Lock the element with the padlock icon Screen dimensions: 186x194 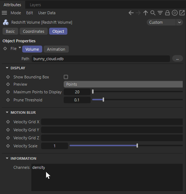(167, 13)
